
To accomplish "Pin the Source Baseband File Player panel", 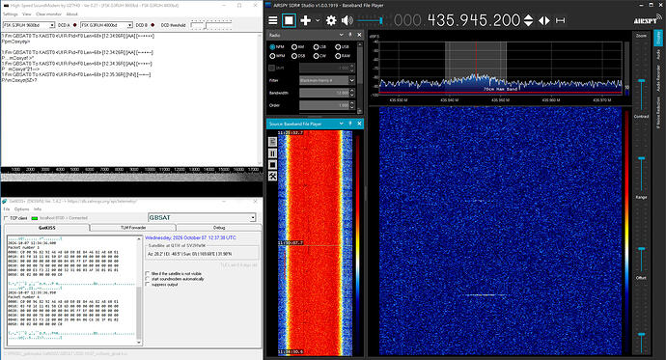I will [350, 124].
